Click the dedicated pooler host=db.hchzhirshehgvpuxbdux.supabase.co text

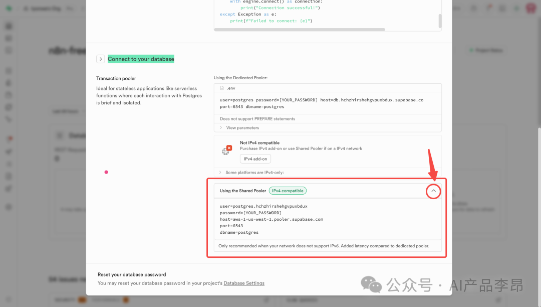pos(372,100)
